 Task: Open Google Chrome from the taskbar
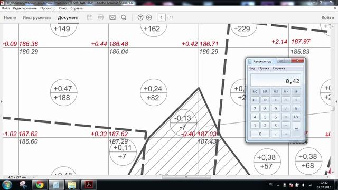coord(40,185)
